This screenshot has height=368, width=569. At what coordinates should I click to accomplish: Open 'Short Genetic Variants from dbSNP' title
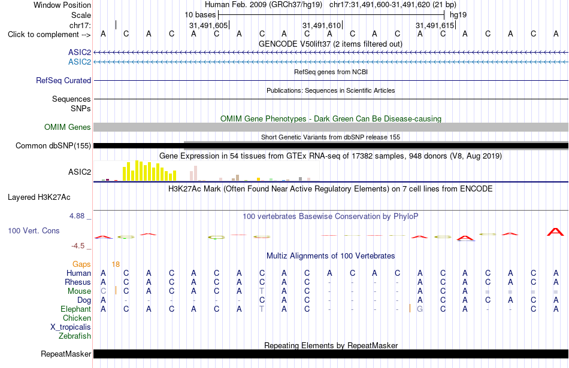pos(331,137)
